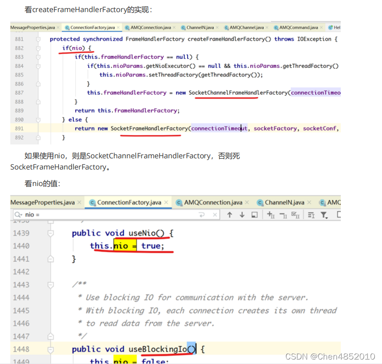Click 'useBlockingIo' method name at line 1448
This screenshot has width=382, height=364.
(x=158, y=349)
